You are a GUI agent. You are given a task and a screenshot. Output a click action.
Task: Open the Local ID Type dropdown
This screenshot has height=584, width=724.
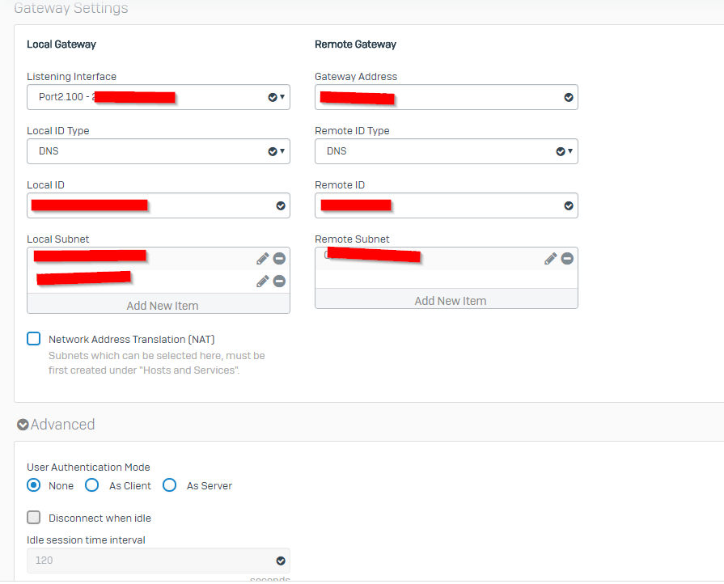tap(159, 151)
